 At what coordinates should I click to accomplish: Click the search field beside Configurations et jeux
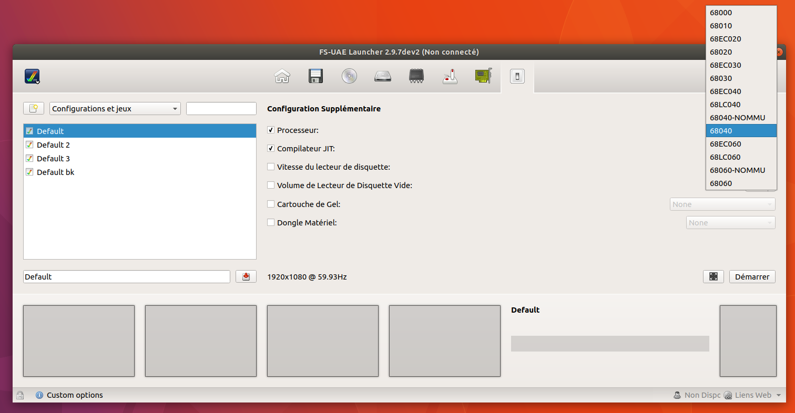221,109
